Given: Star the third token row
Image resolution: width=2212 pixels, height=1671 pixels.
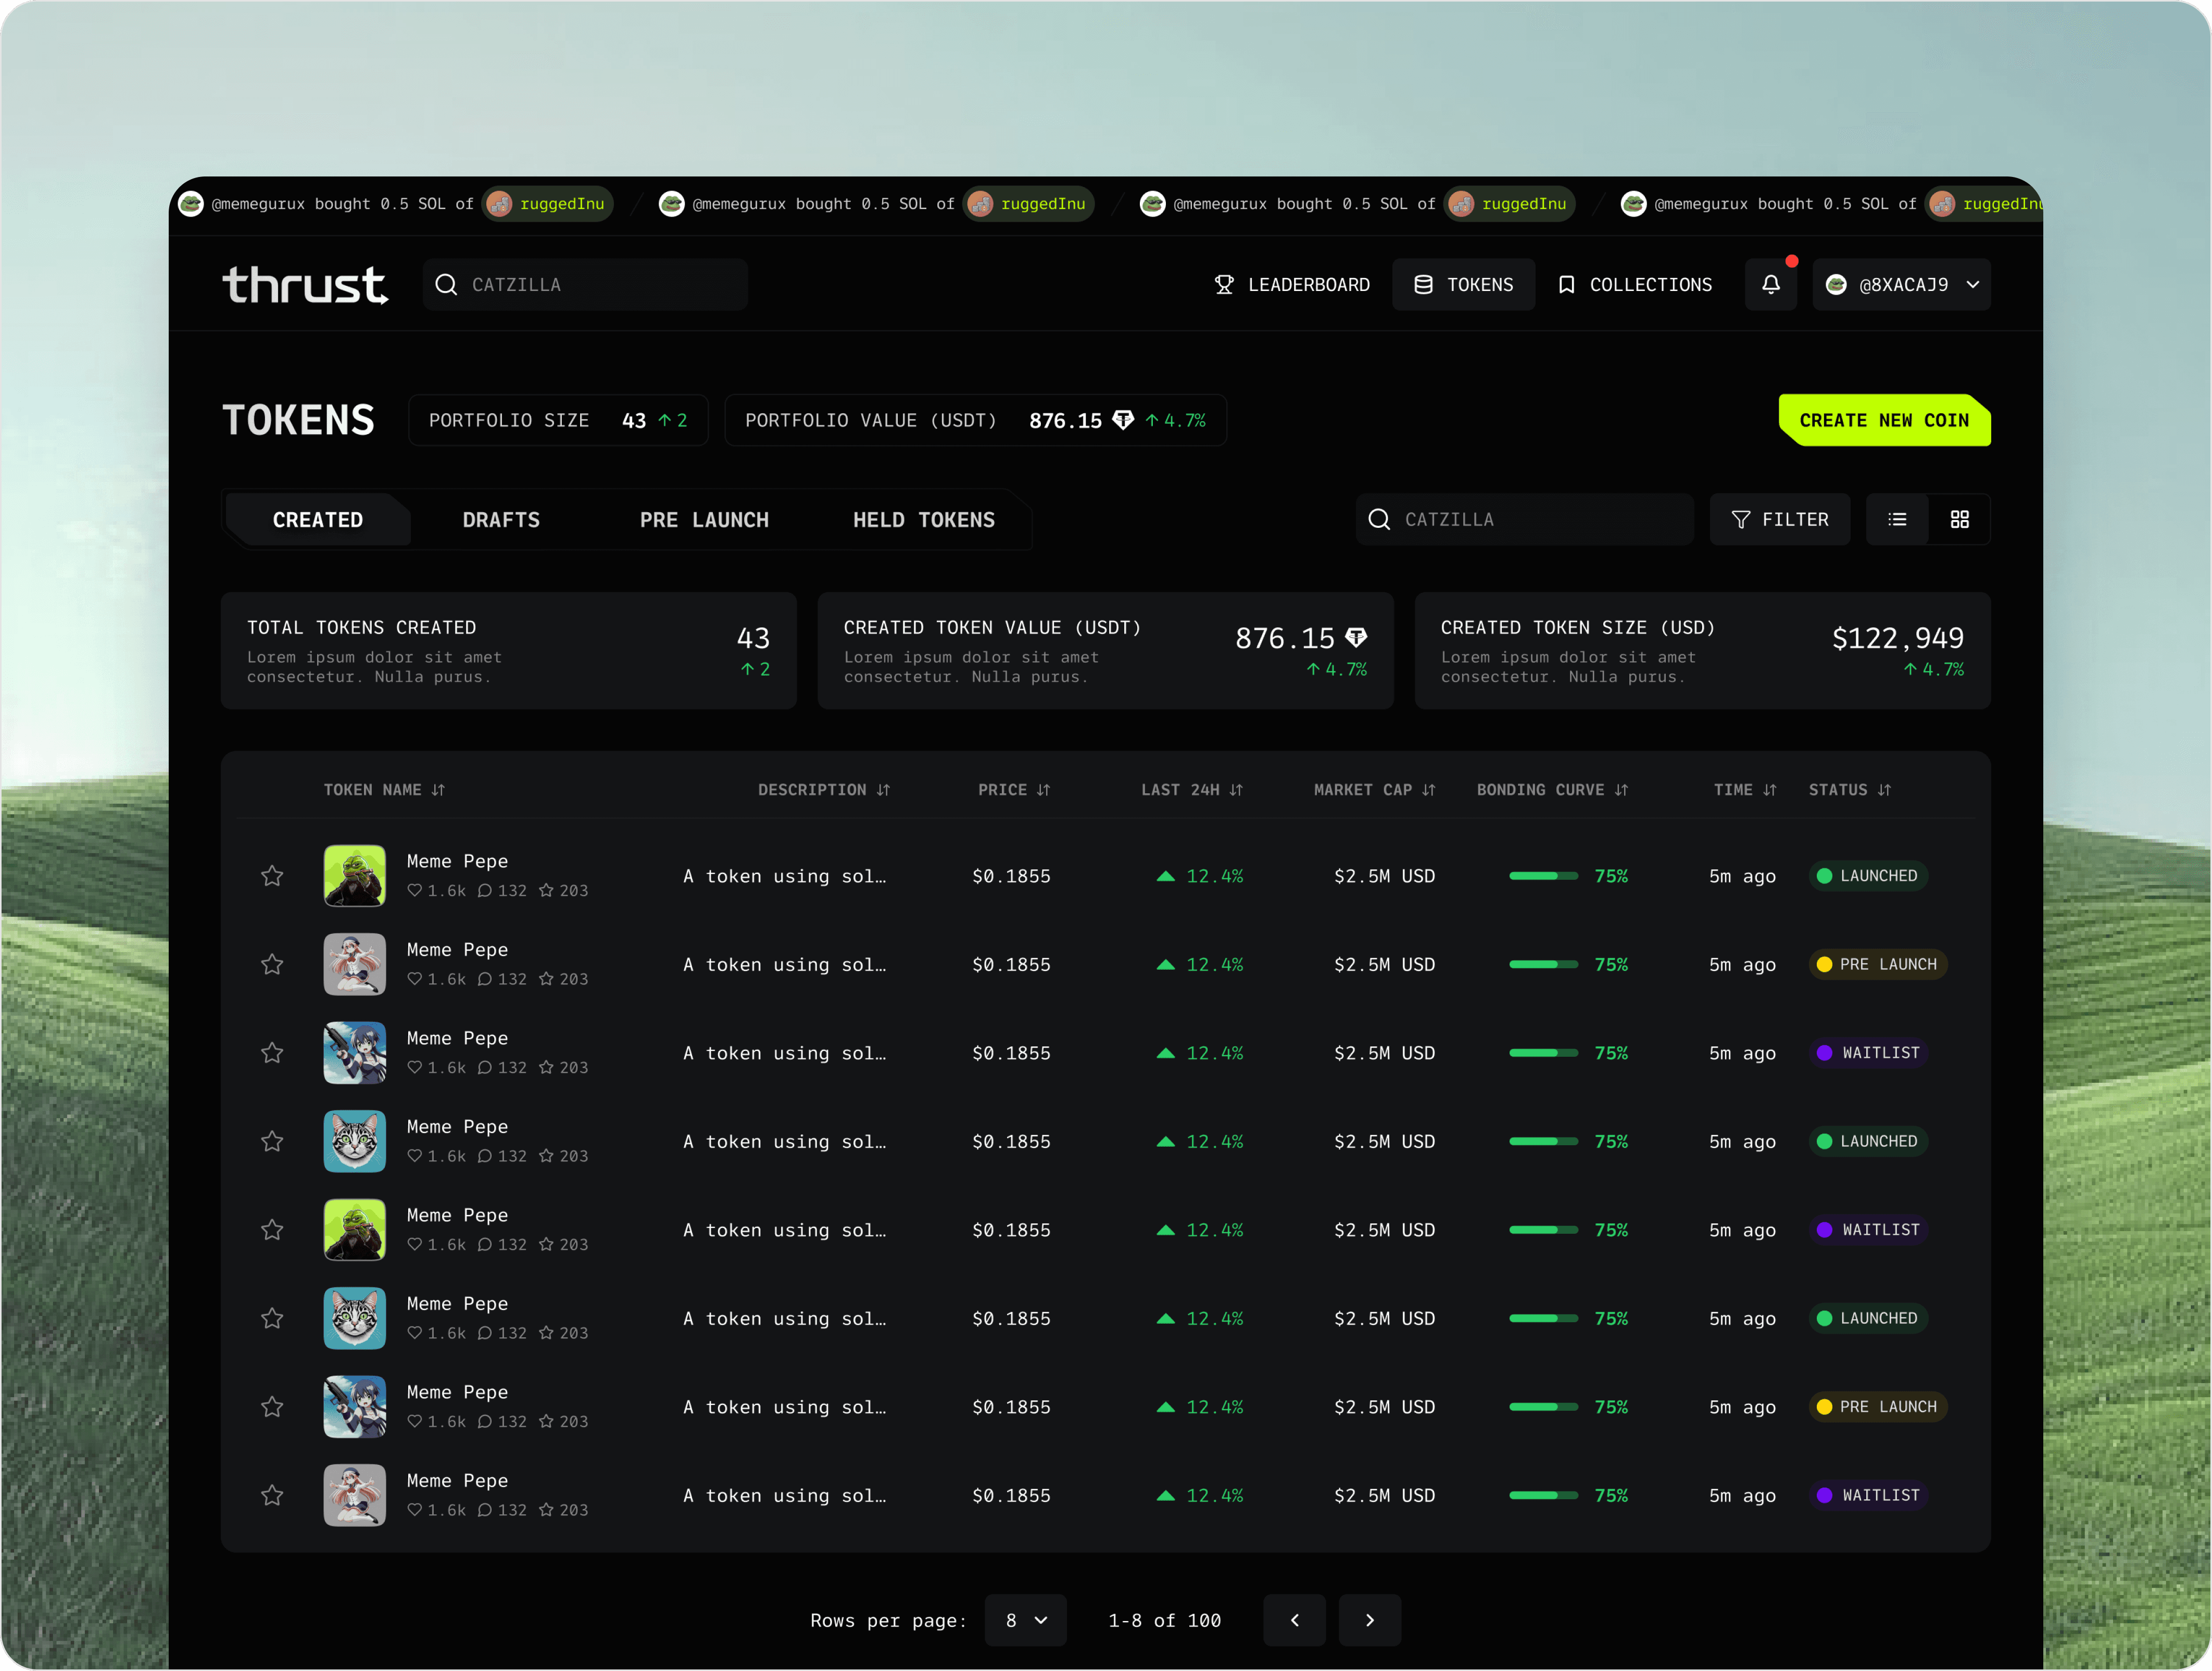Looking at the screenshot, I should click(272, 1053).
